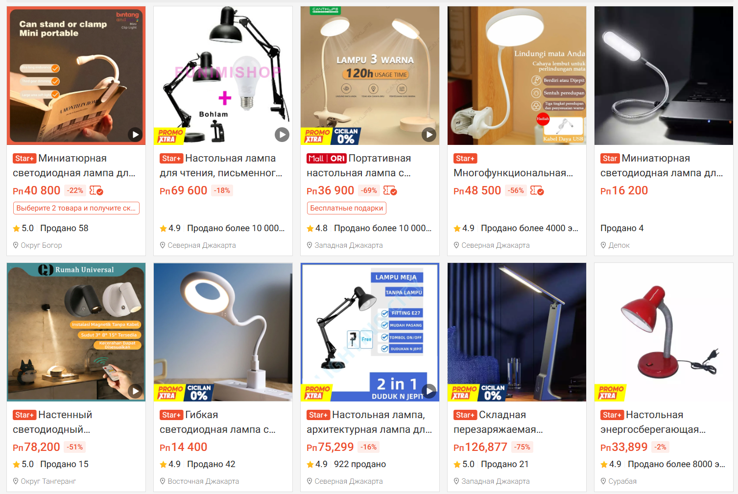This screenshot has width=738, height=494.
Task: Click Rp33,899 price on red lamp
Action: point(624,447)
